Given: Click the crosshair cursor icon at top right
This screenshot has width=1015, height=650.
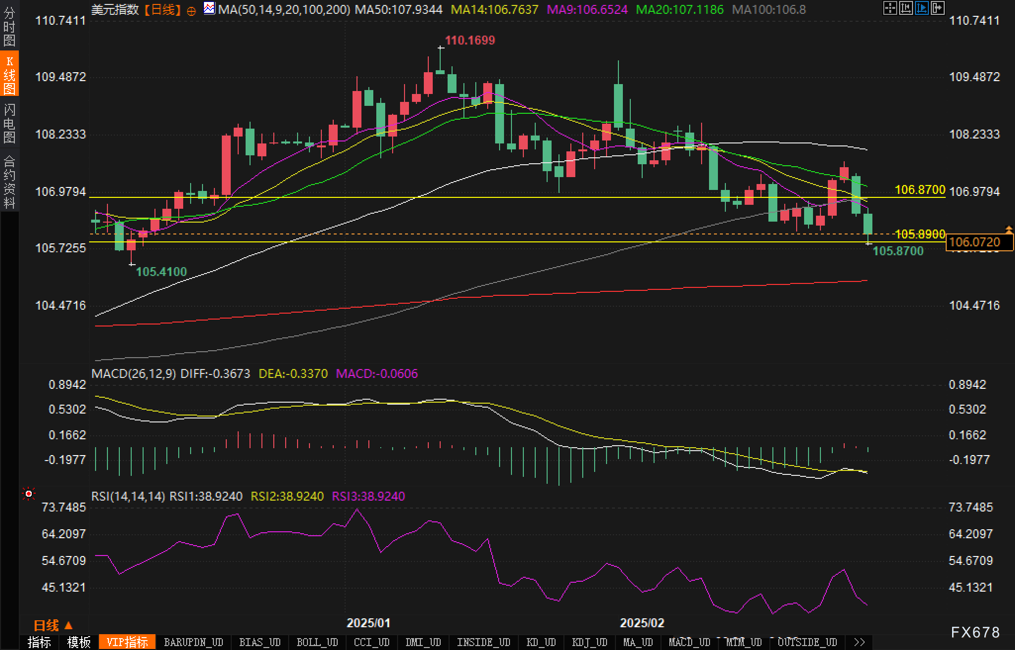Looking at the screenshot, I should coord(890,8).
